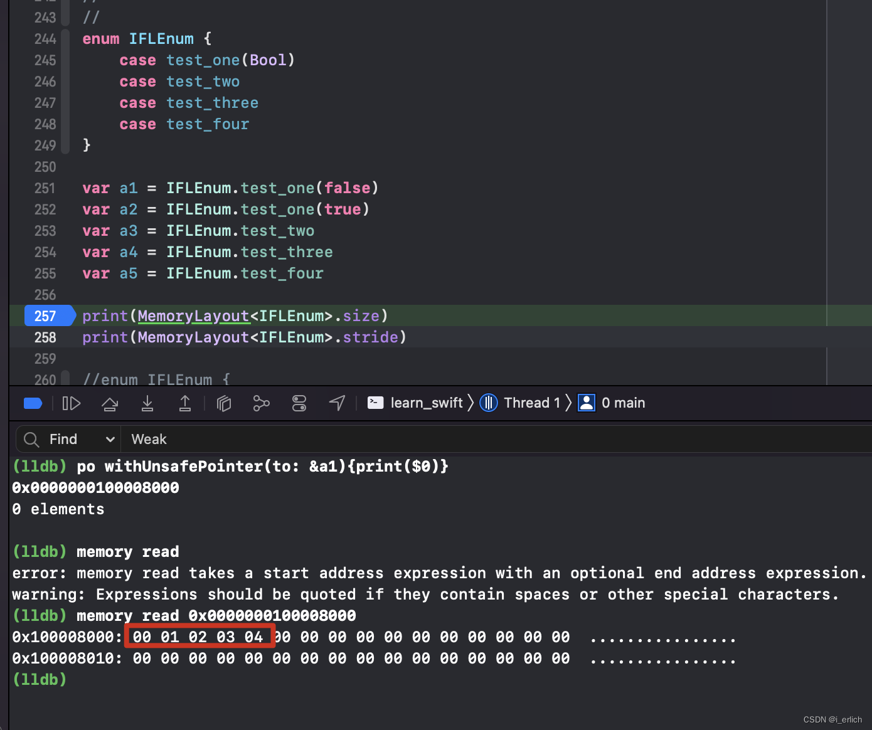Focus the console find text field
872x730 pixels.
[x=496, y=440]
